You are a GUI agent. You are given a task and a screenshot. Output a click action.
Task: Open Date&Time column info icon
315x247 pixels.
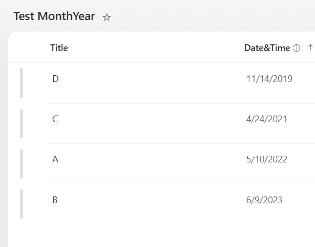[x=296, y=48]
